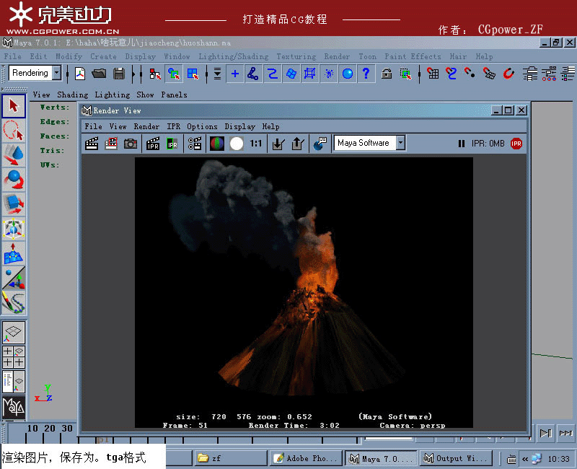The width and height of the screenshot is (577, 469).
Task: Toggle alpha channel display in Render View
Action: pyautogui.click(x=235, y=143)
